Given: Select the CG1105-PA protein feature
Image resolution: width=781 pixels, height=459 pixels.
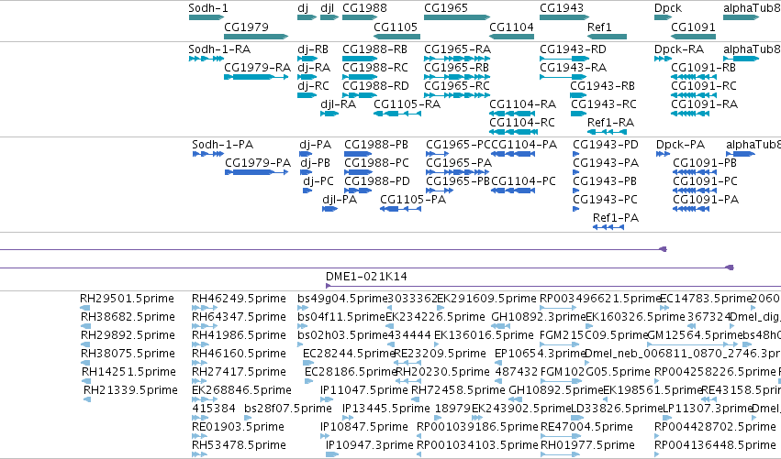Looking at the screenshot, I should pos(400,209).
